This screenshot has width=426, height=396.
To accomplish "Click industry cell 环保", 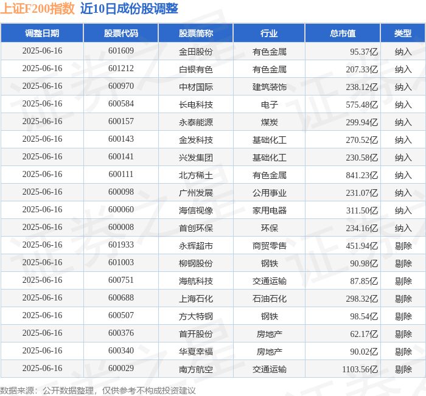I will tap(269, 228).
